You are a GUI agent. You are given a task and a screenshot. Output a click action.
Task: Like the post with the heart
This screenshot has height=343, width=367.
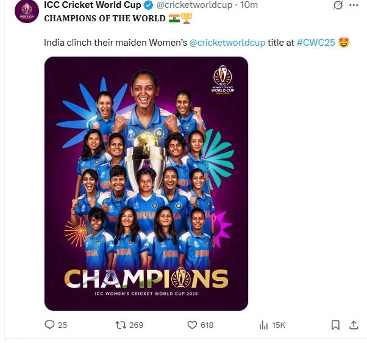click(x=191, y=325)
